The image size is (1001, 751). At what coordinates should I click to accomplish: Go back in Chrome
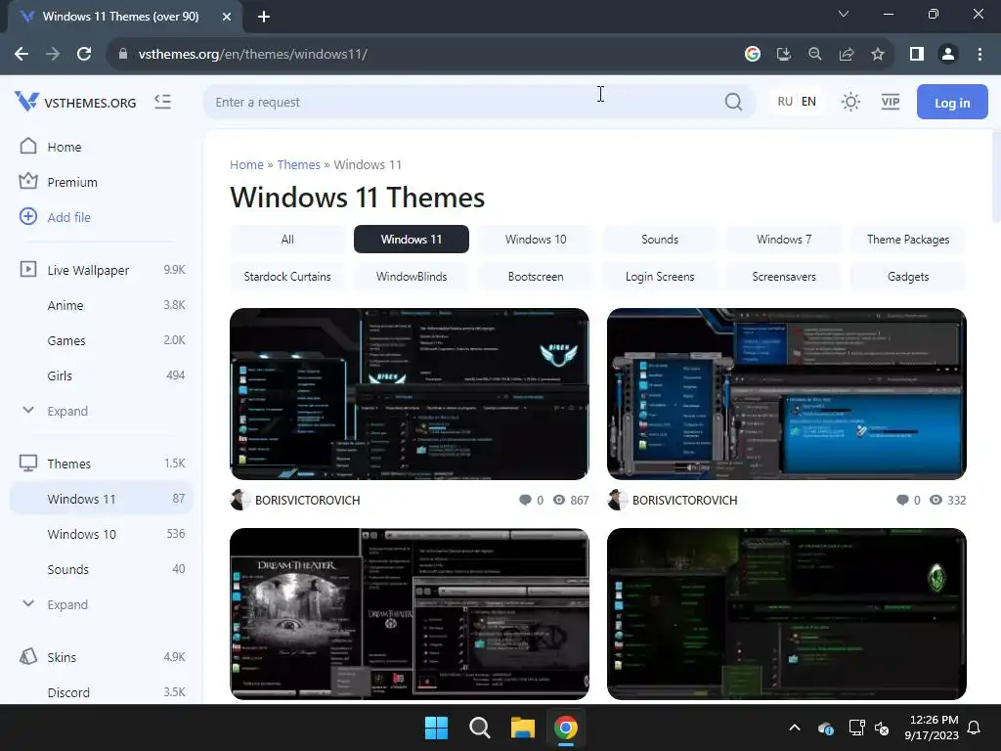[x=22, y=54]
